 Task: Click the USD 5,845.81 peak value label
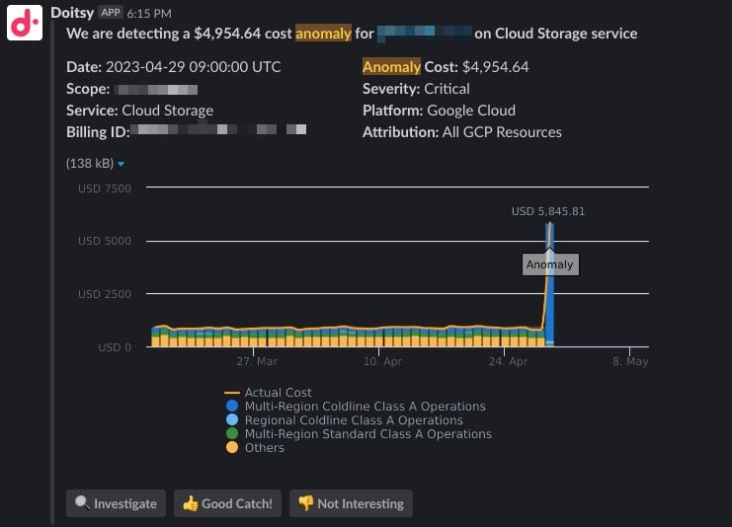(548, 211)
